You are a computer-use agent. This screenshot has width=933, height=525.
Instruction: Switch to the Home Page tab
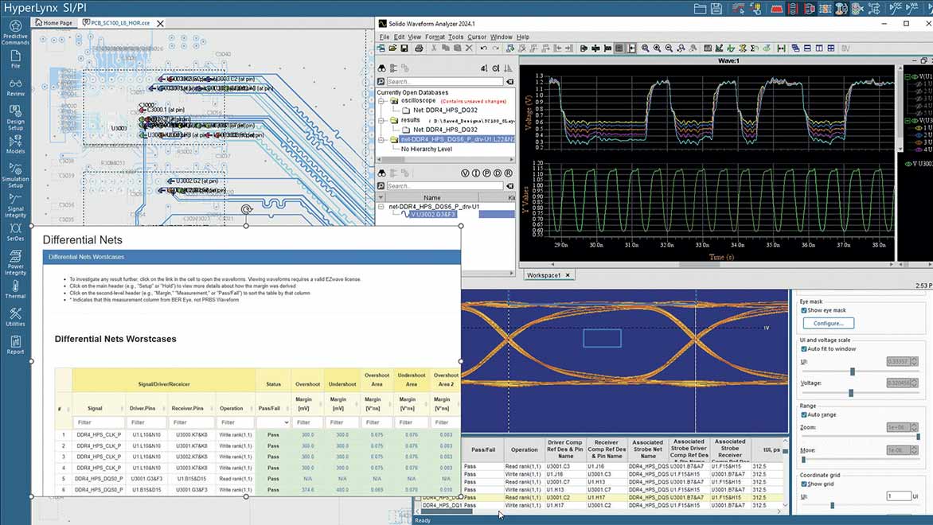tap(54, 23)
